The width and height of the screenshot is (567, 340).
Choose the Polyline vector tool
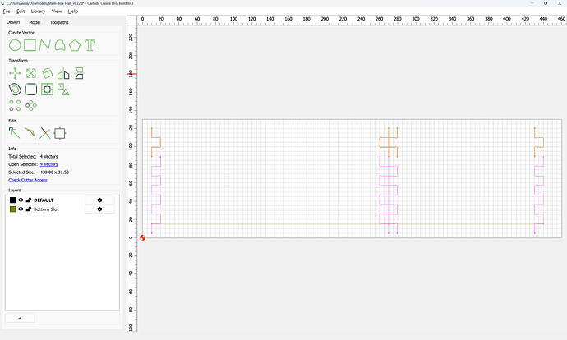coord(45,45)
